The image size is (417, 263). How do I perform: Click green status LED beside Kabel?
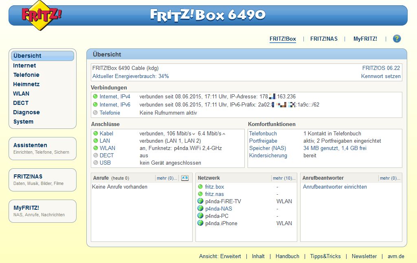[95, 133]
